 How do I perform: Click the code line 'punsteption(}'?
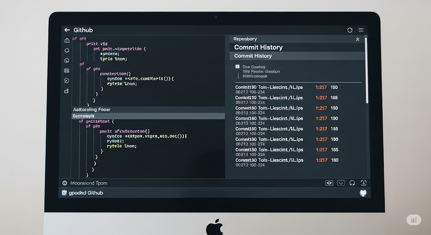coord(115,74)
